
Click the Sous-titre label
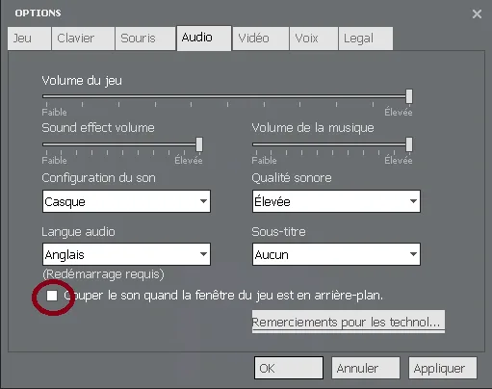point(278,231)
